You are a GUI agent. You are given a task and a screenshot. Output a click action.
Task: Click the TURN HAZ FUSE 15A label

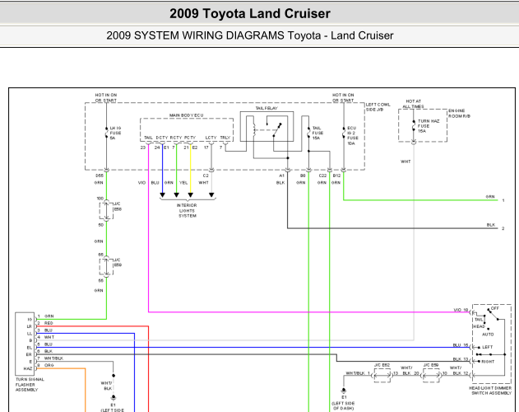(429, 126)
